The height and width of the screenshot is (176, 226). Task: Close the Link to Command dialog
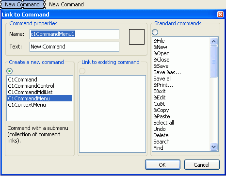[x=220, y=15]
